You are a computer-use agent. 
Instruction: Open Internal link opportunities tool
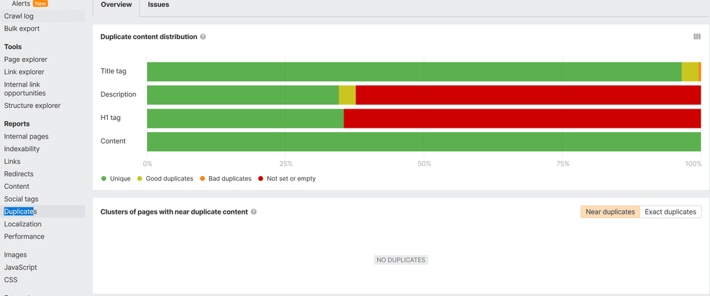[25, 88]
